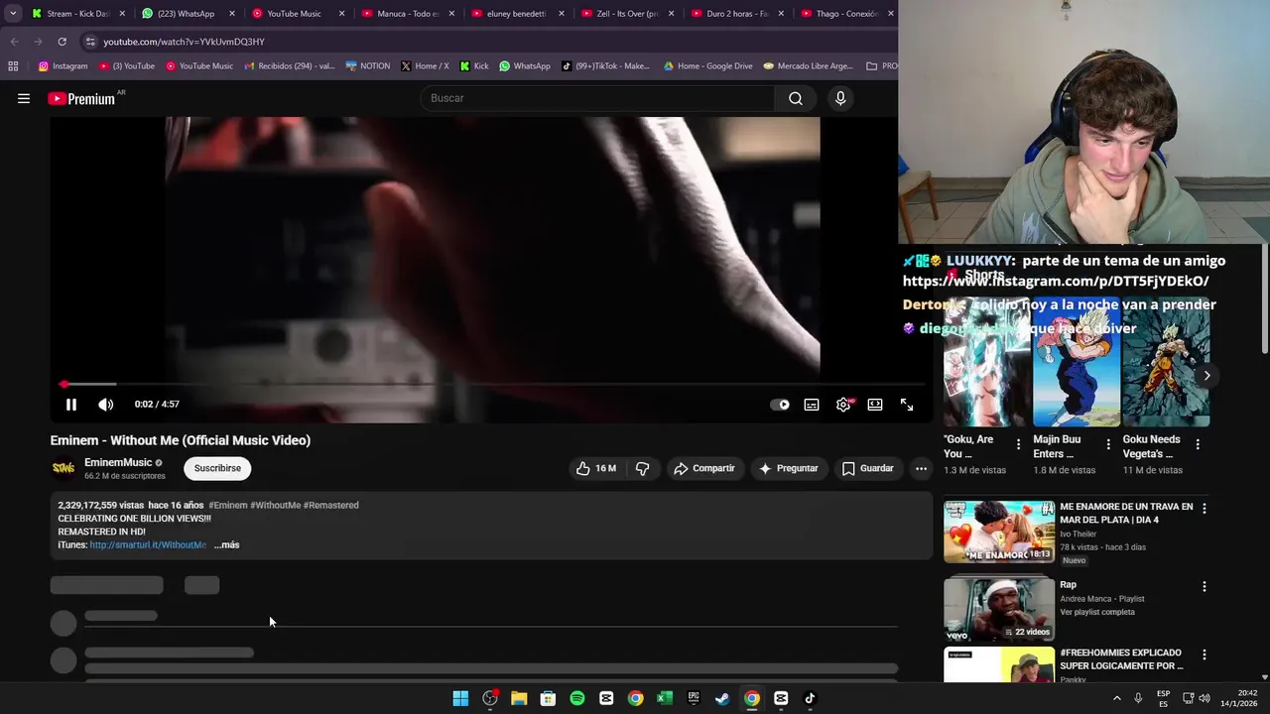Open options for Goku Needs Vegeta's short
This screenshot has width=1270, height=714.
tap(1197, 444)
